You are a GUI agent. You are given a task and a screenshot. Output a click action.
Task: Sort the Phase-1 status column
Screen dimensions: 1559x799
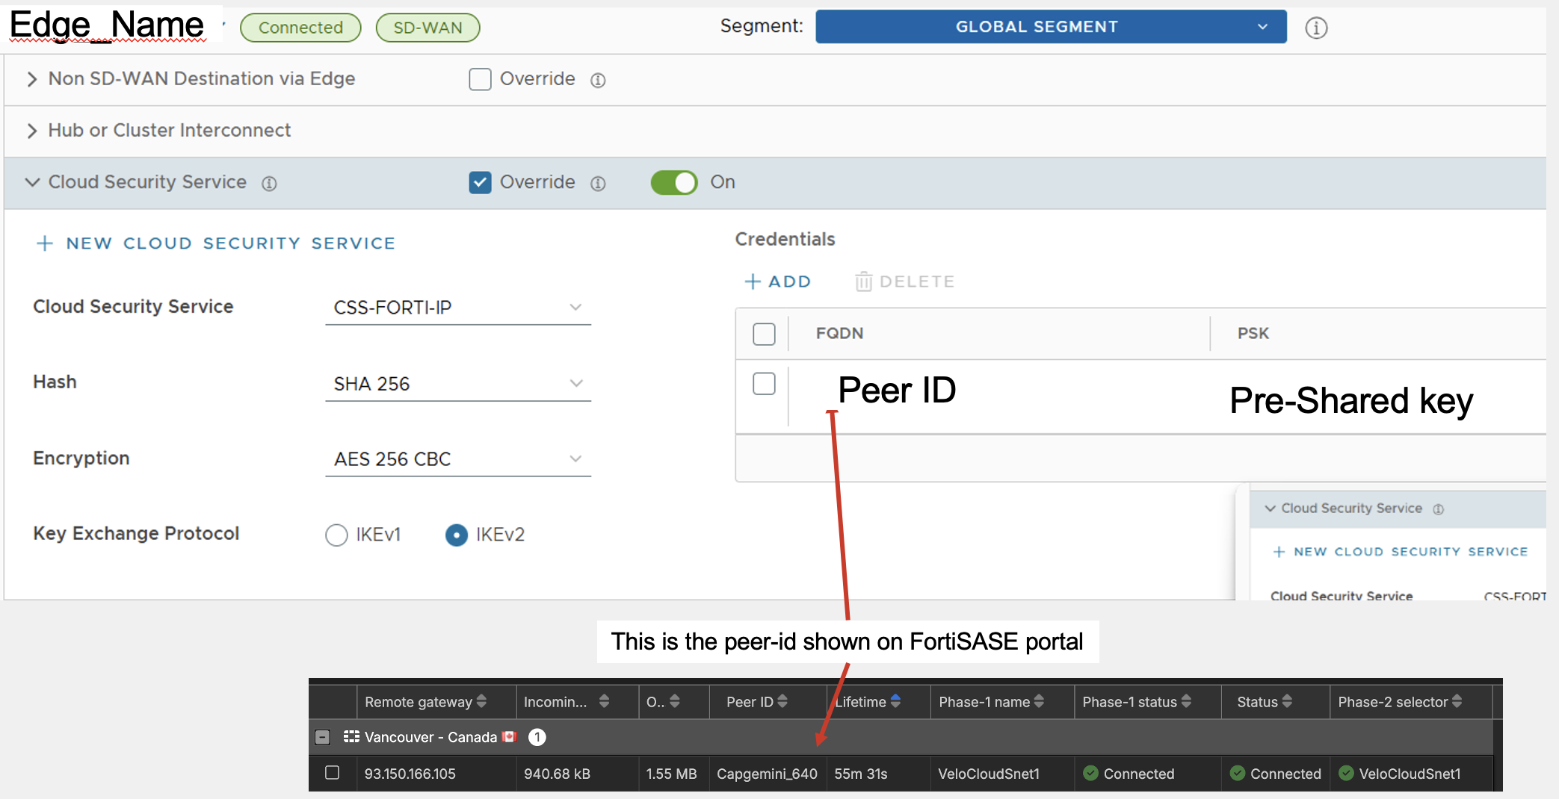(x=1186, y=701)
